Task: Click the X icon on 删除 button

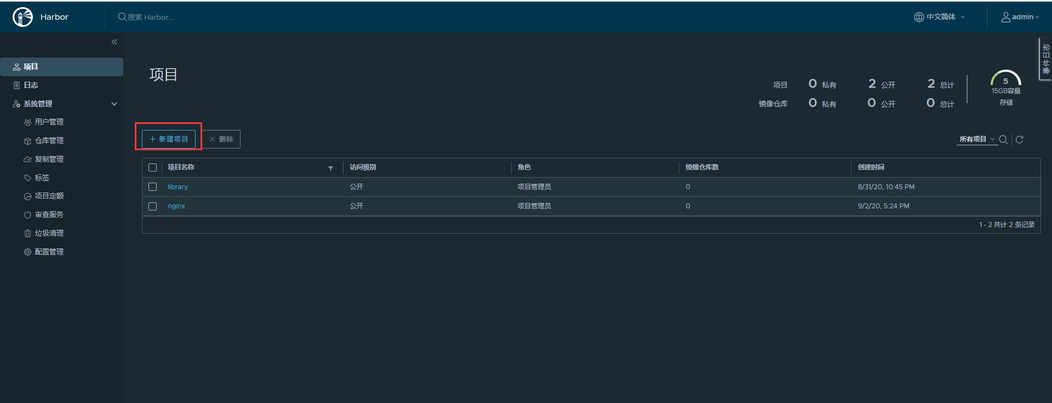Action: pyautogui.click(x=212, y=139)
